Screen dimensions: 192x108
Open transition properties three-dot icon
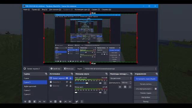pos(130,87)
